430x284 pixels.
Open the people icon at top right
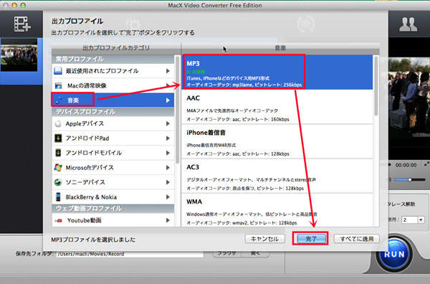(x=408, y=24)
